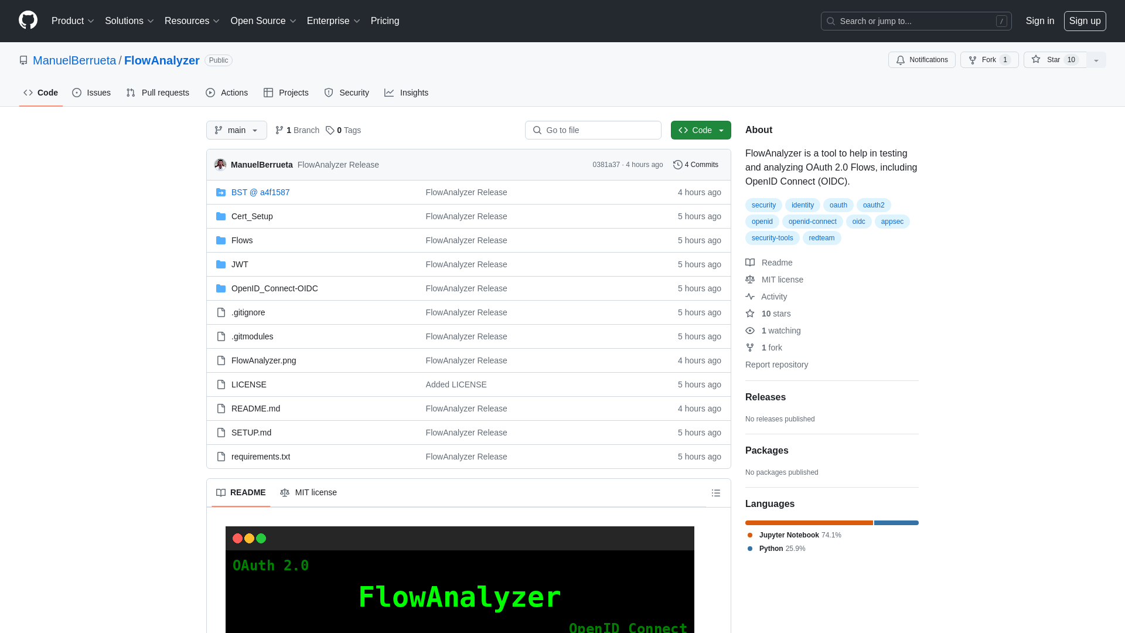Click the Projects board icon
Image resolution: width=1125 pixels, height=633 pixels.
[x=269, y=93]
